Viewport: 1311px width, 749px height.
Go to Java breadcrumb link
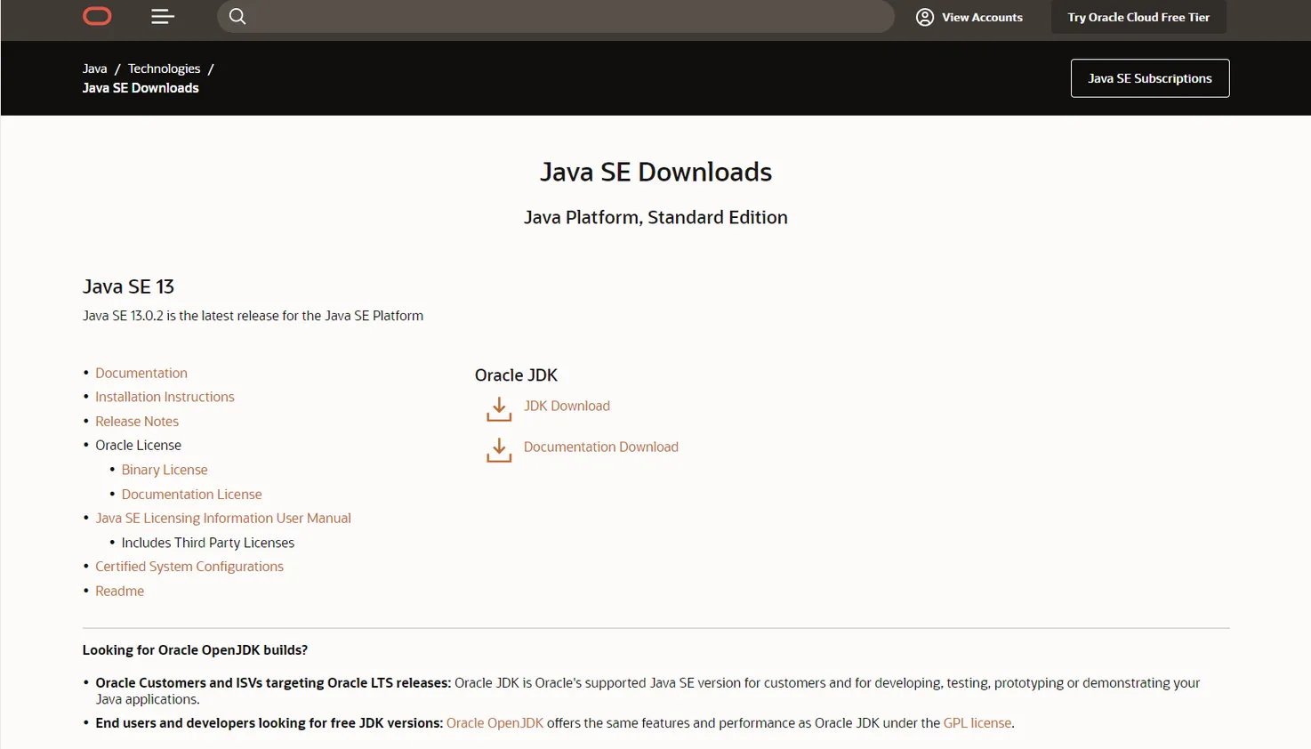click(94, 68)
